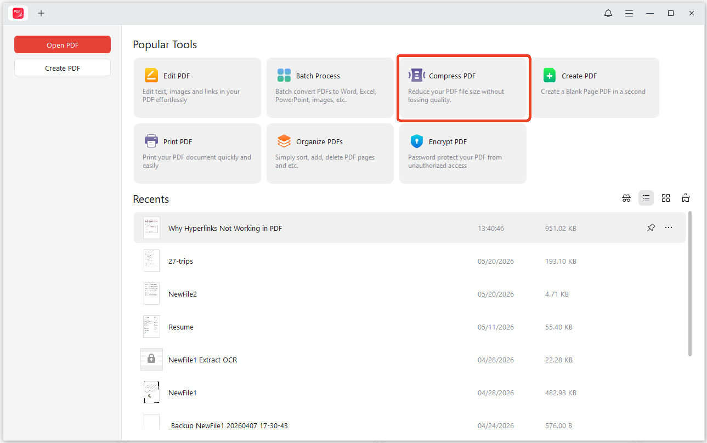
Task: Click the 05/11/2026 date for Resume
Action: coord(496,327)
